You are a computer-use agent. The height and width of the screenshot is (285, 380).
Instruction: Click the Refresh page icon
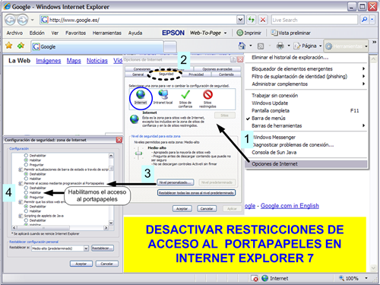[251, 20]
